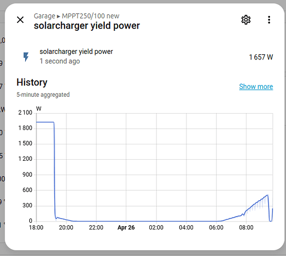Click the 06:00 time axis label
This screenshot has height=256, width=286.
[x=216, y=227]
